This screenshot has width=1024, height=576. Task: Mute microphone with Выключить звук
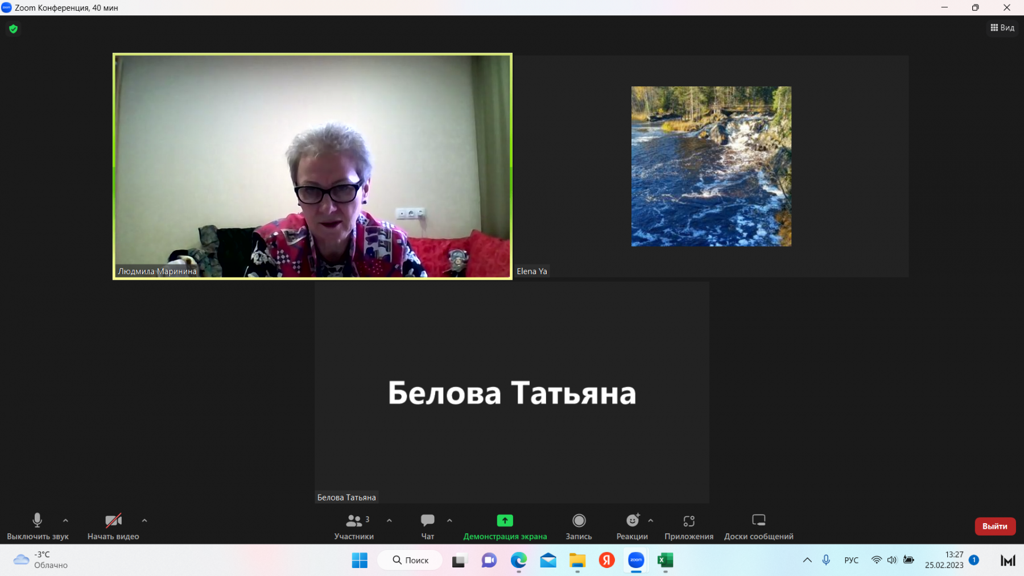coord(38,527)
